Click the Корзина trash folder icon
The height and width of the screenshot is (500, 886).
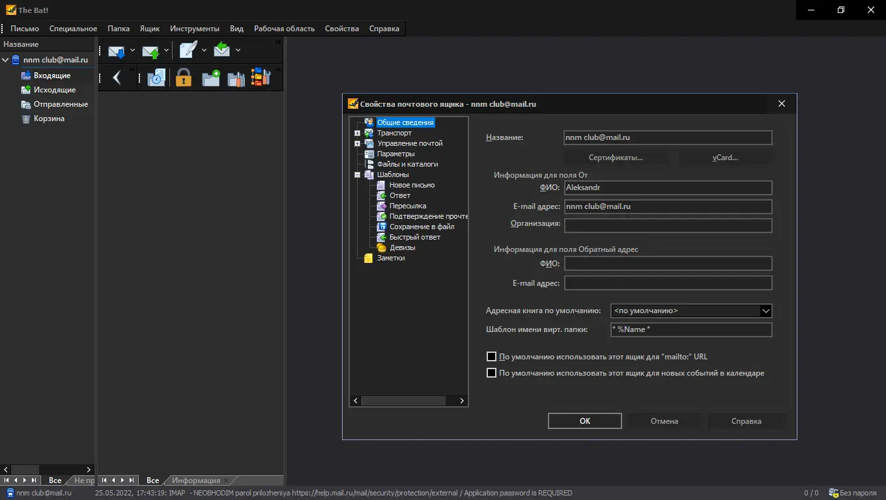click(x=26, y=119)
